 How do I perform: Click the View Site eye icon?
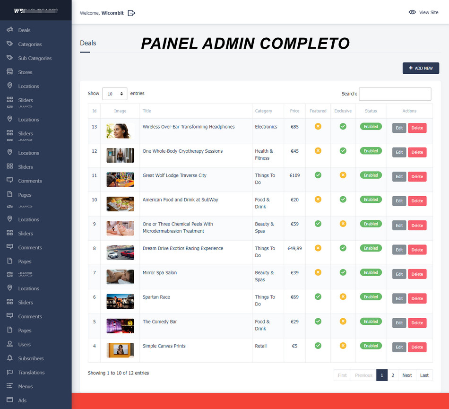point(412,13)
